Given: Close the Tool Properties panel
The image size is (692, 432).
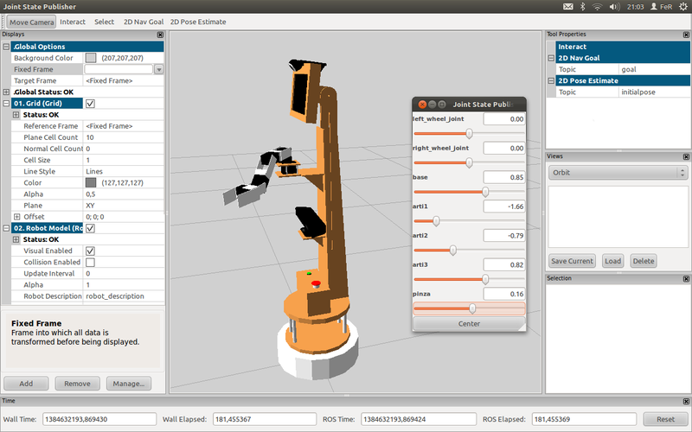Looking at the screenshot, I should click(685, 35).
